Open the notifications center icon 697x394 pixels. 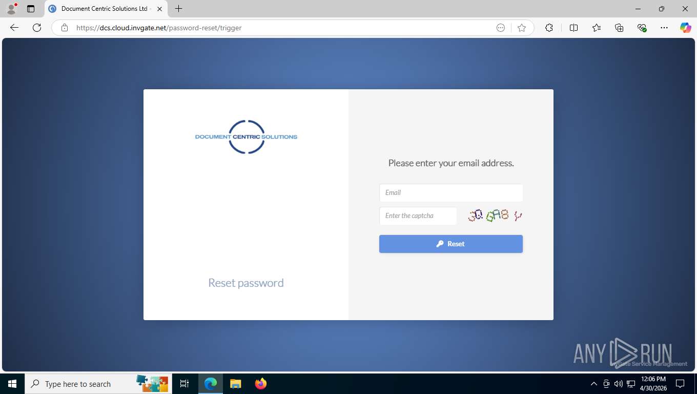pyautogui.click(x=680, y=384)
